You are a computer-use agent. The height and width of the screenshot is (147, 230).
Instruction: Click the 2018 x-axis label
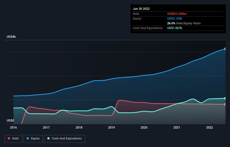click(x=79, y=127)
